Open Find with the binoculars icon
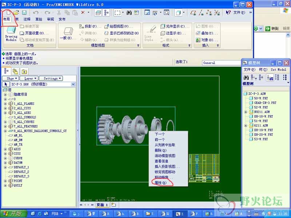Viewport: 291px width, 218px height. 129,13
